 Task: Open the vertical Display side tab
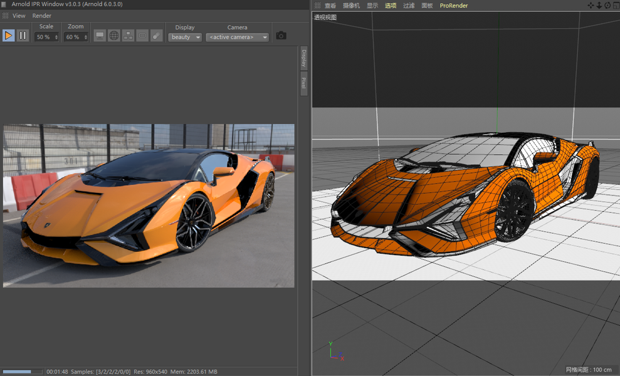pyautogui.click(x=303, y=58)
